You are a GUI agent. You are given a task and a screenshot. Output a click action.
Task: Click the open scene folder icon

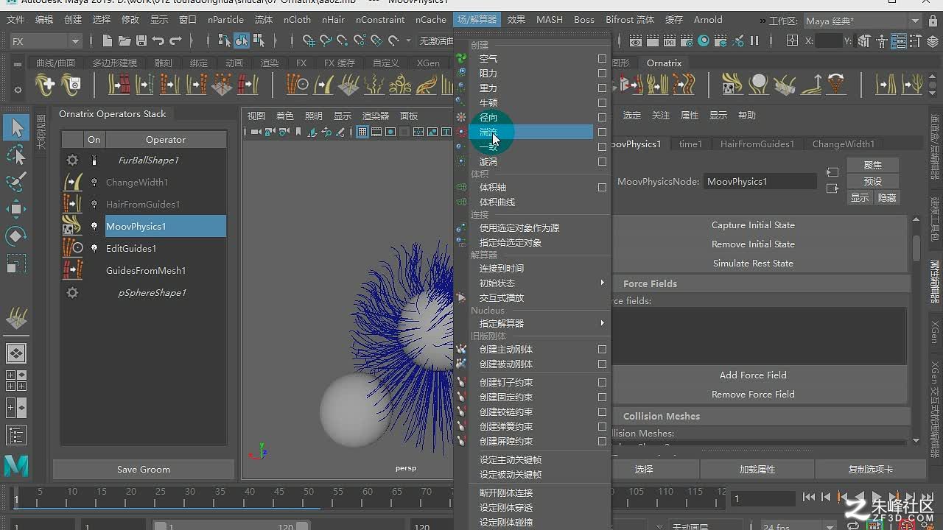coord(125,41)
